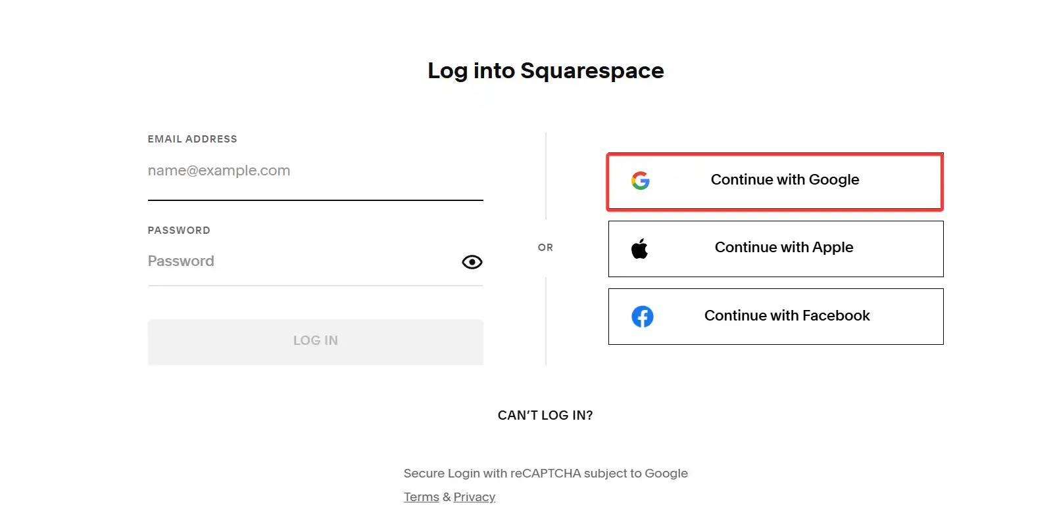Click the ampersand between Terms and Privacy
Screen dimensions: 1053x532
click(447, 497)
